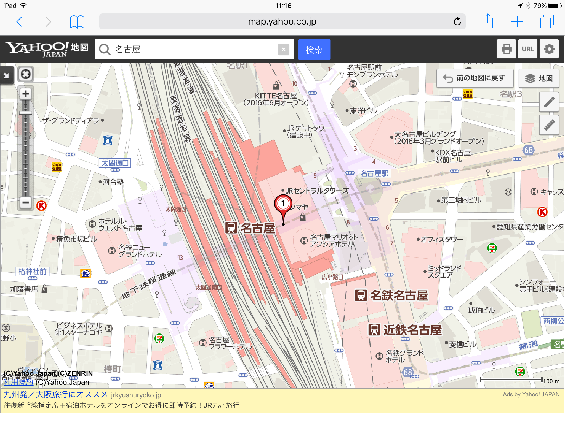Screen dimensions: 565x423
Task: Open 九州発／大阪旅行にオススメ ad link
Action: click(x=55, y=394)
